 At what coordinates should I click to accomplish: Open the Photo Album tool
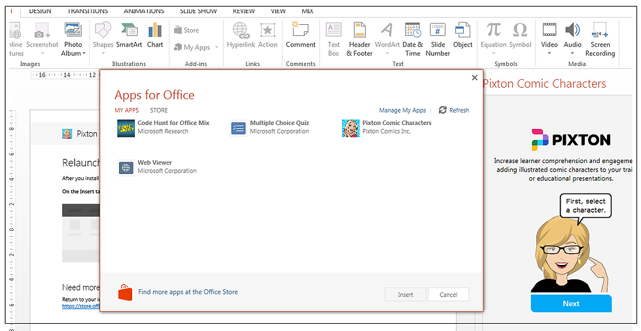pyautogui.click(x=73, y=40)
